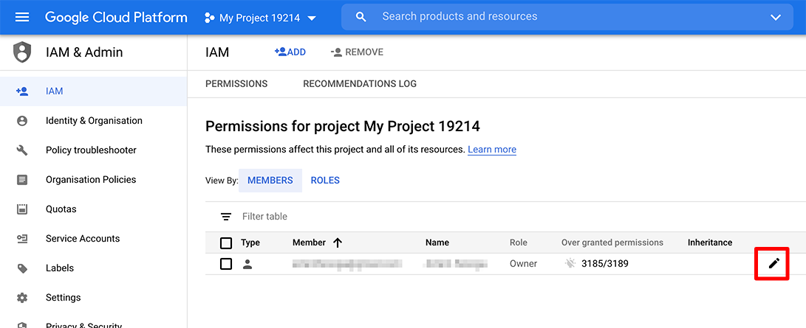The width and height of the screenshot is (806, 328).
Task: Open the 3185/3189 over-granted permissions value
Action: point(605,264)
